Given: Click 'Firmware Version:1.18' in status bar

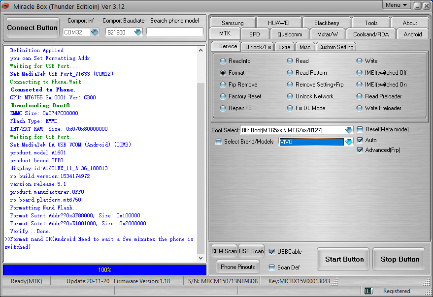Looking at the screenshot, I should pyautogui.click(x=142, y=281).
